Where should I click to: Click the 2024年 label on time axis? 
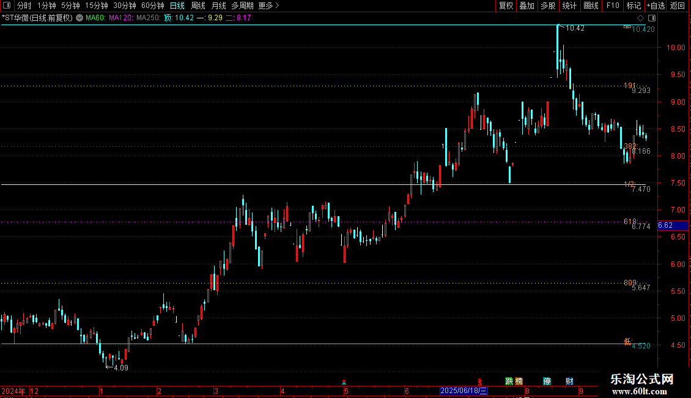13,391
